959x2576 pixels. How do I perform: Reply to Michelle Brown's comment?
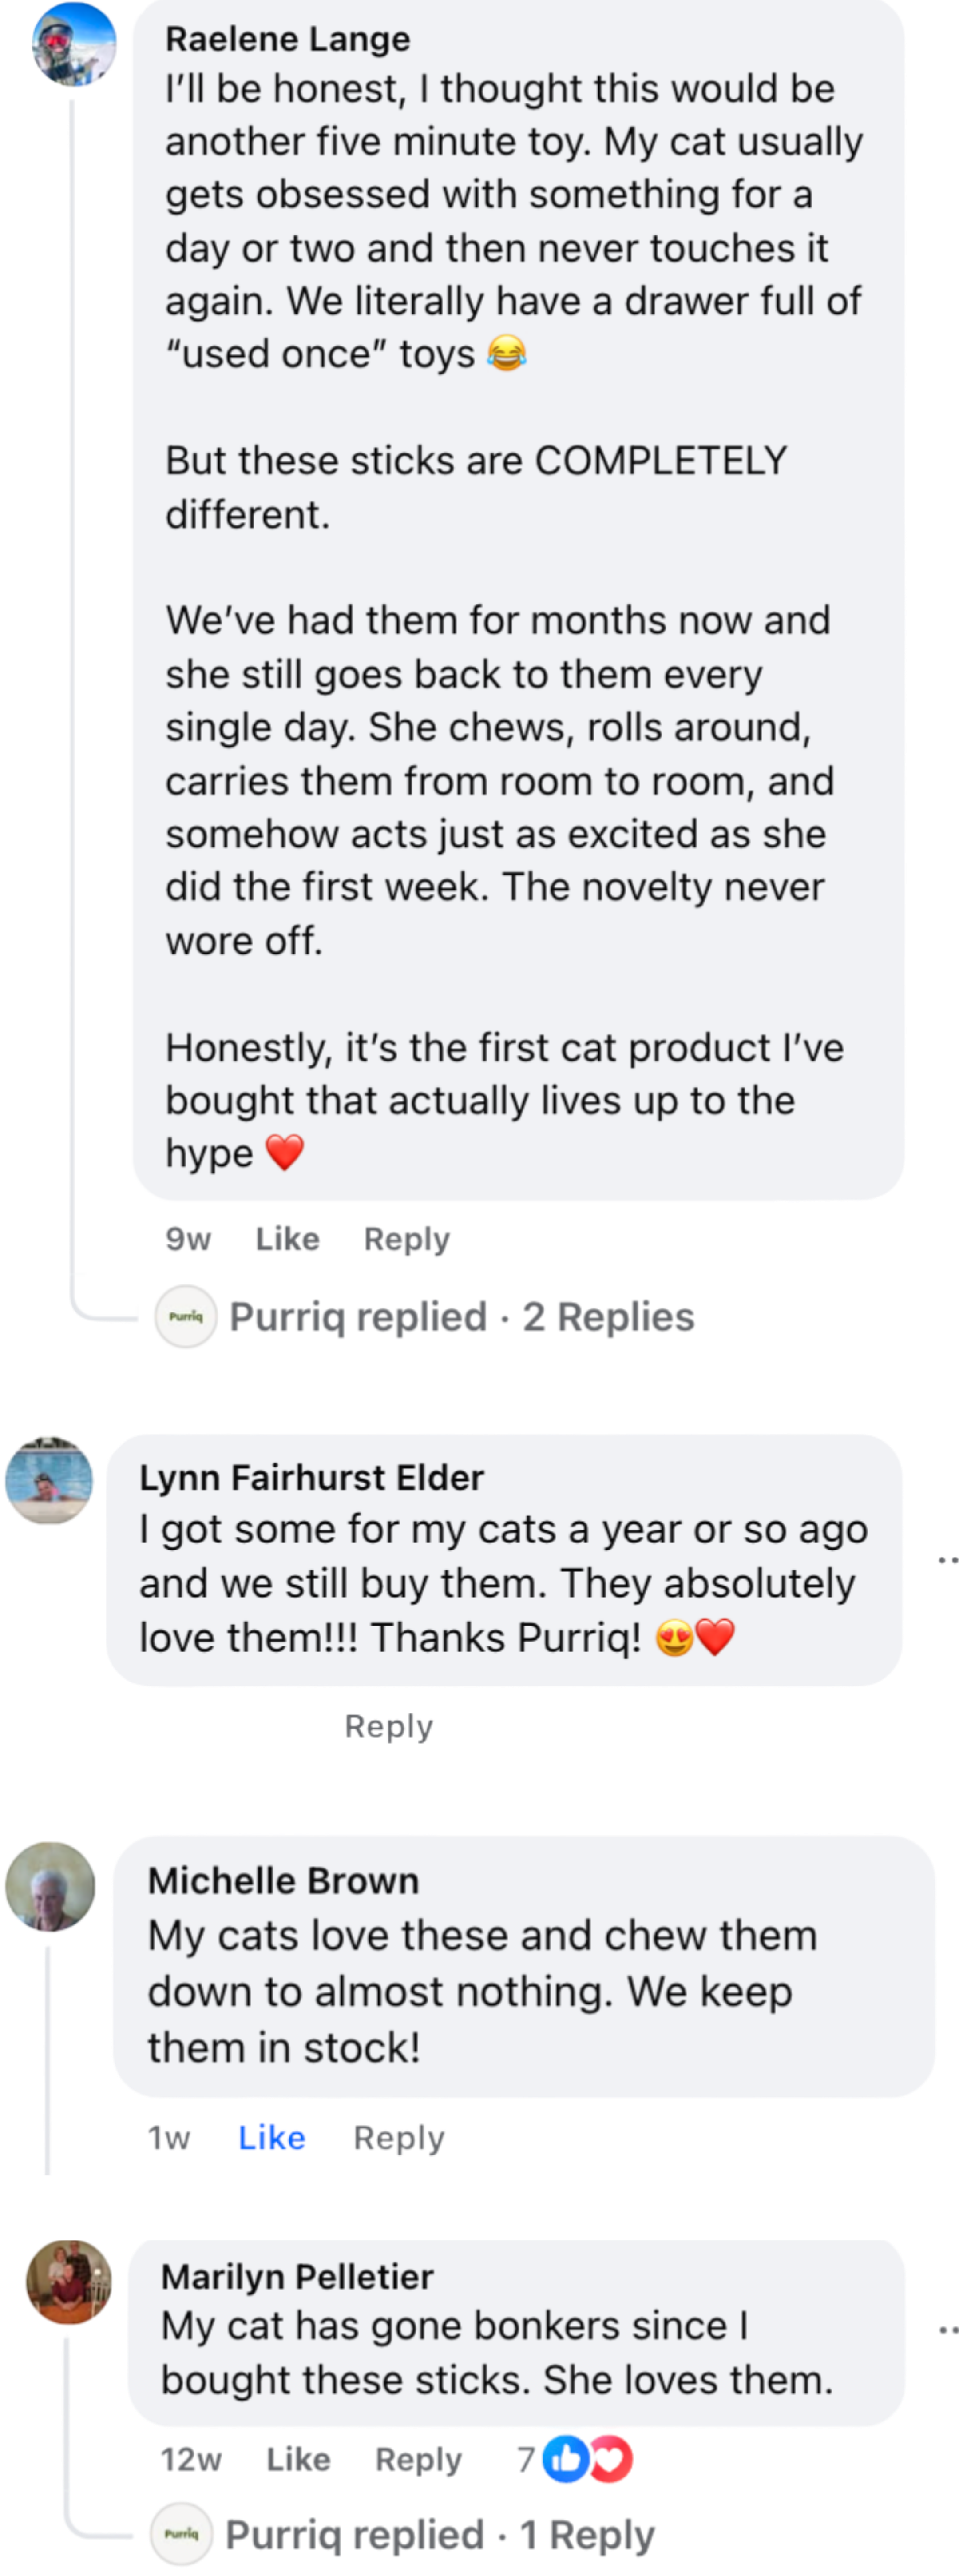(398, 2138)
